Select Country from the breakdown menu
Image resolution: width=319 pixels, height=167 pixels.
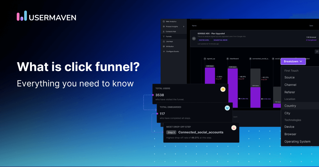tap(290, 106)
